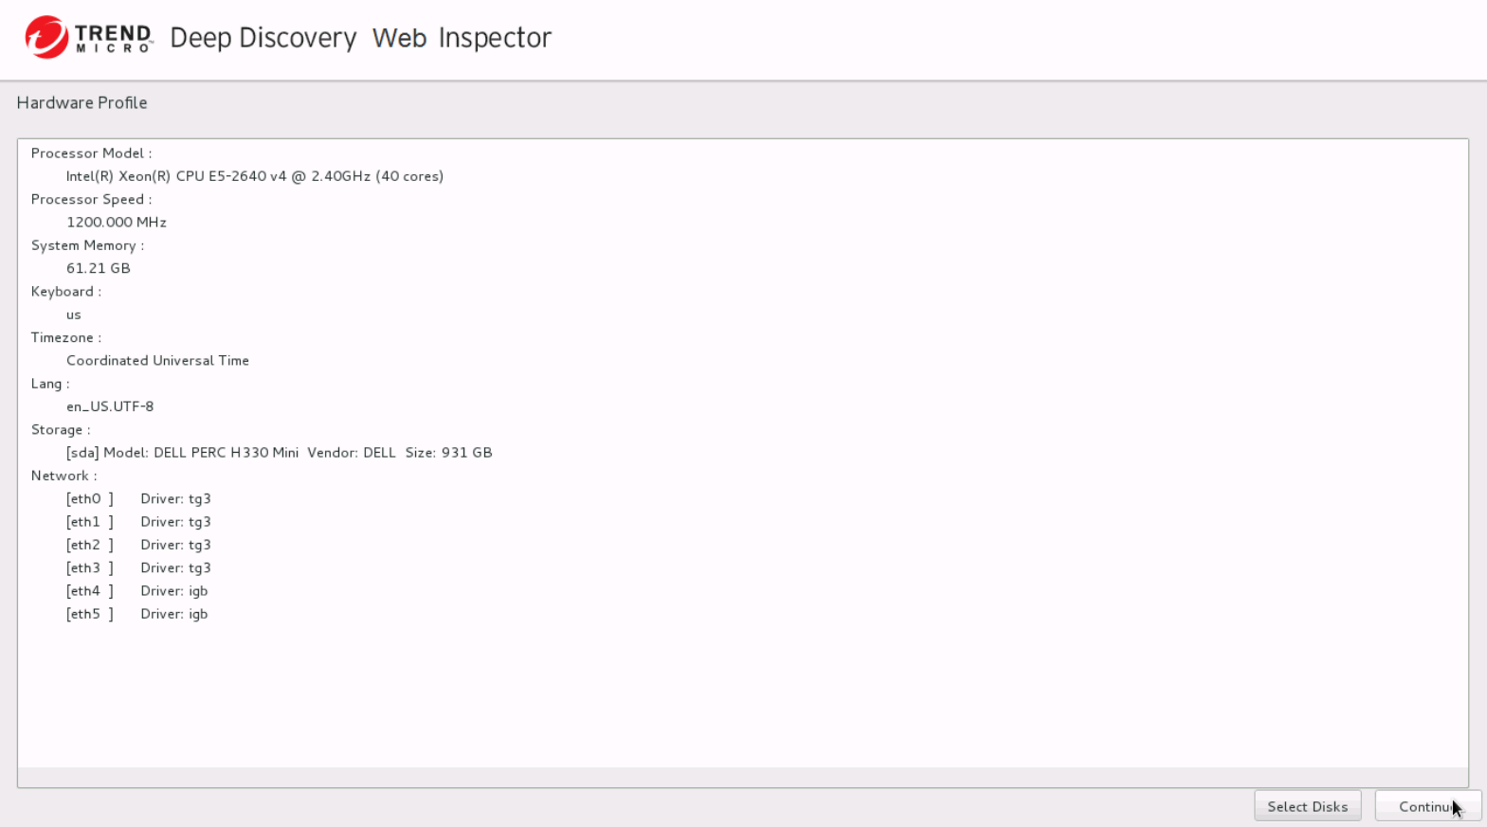Open the Select Disks option
Screen dimensions: 1487x827
[1307, 806]
